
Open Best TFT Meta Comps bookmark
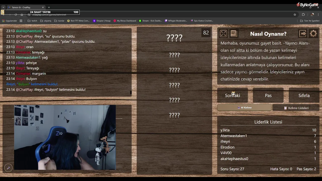coord(78,21)
